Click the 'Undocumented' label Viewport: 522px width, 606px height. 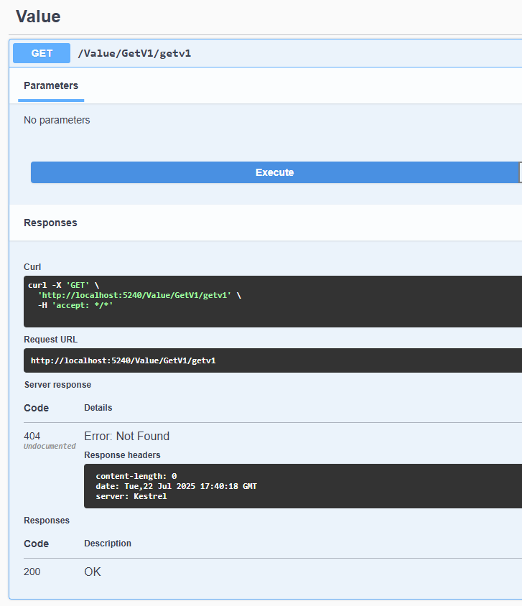click(50, 446)
